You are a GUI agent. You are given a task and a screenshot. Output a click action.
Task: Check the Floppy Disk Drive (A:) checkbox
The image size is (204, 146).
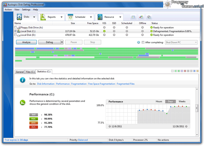[16, 27]
